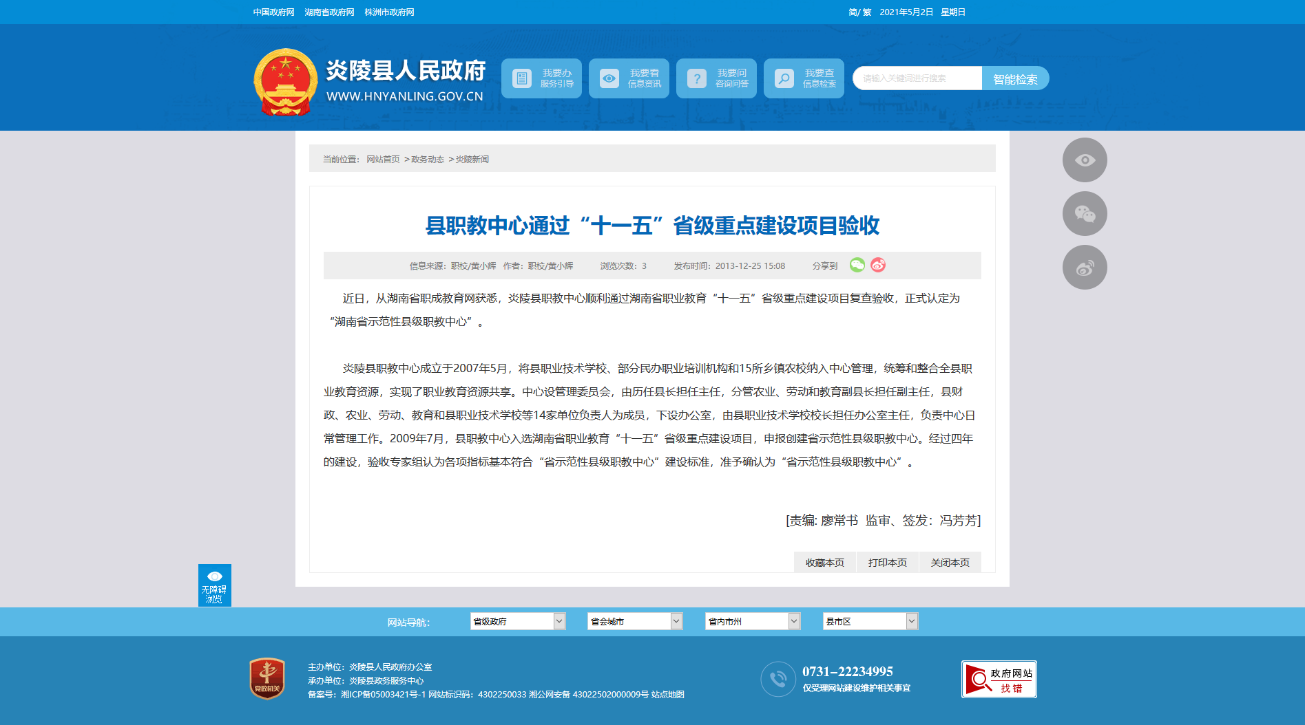Click the keyword search input field

pyautogui.click(x=917, y=78)
